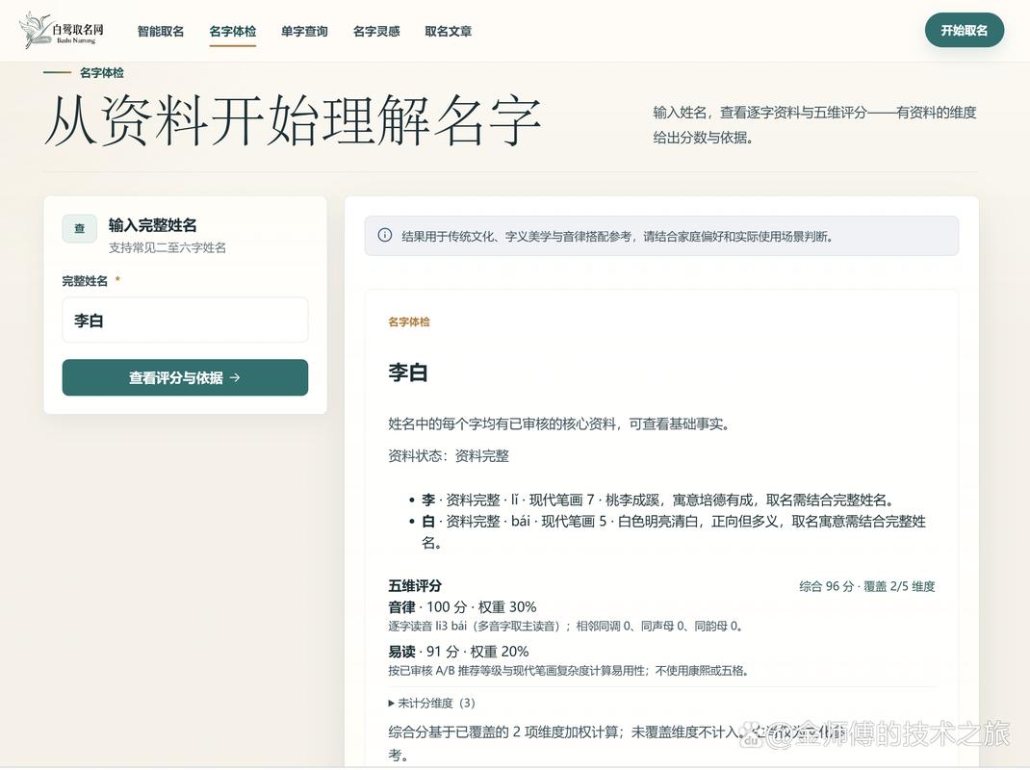Open the 名字灵感 navigation item
This screenshot has width=1030, height=770.
tap(376, 31)
